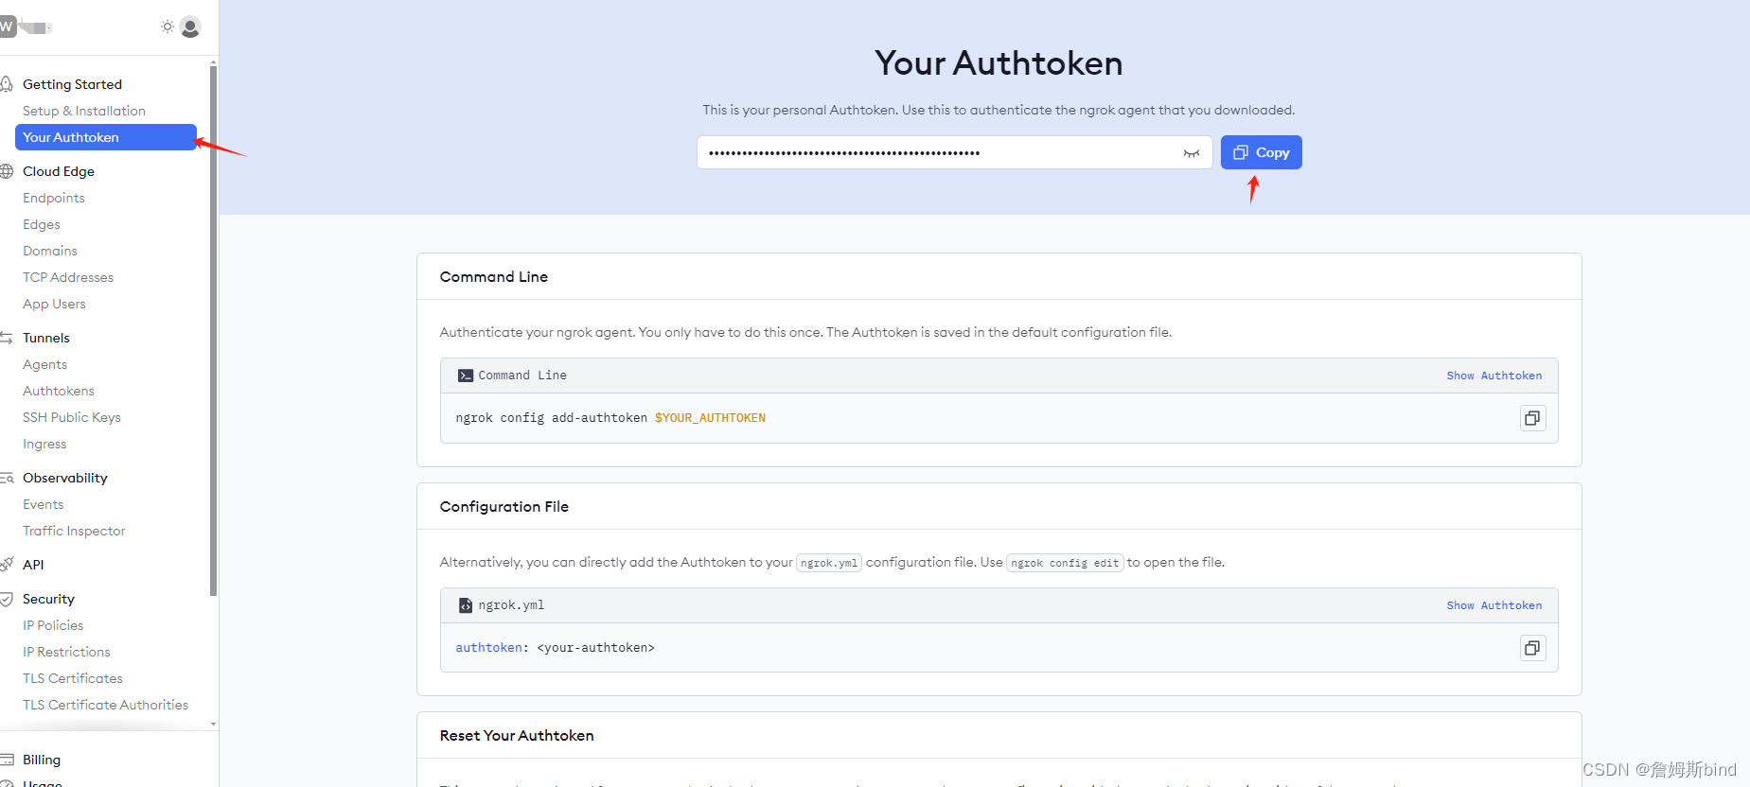
Task: Click the sidebar scroll-down arrow
Action: click(x=214, y=724)
